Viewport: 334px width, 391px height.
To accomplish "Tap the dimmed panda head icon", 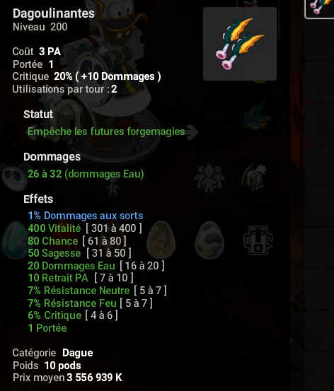I will coord(14,176).
